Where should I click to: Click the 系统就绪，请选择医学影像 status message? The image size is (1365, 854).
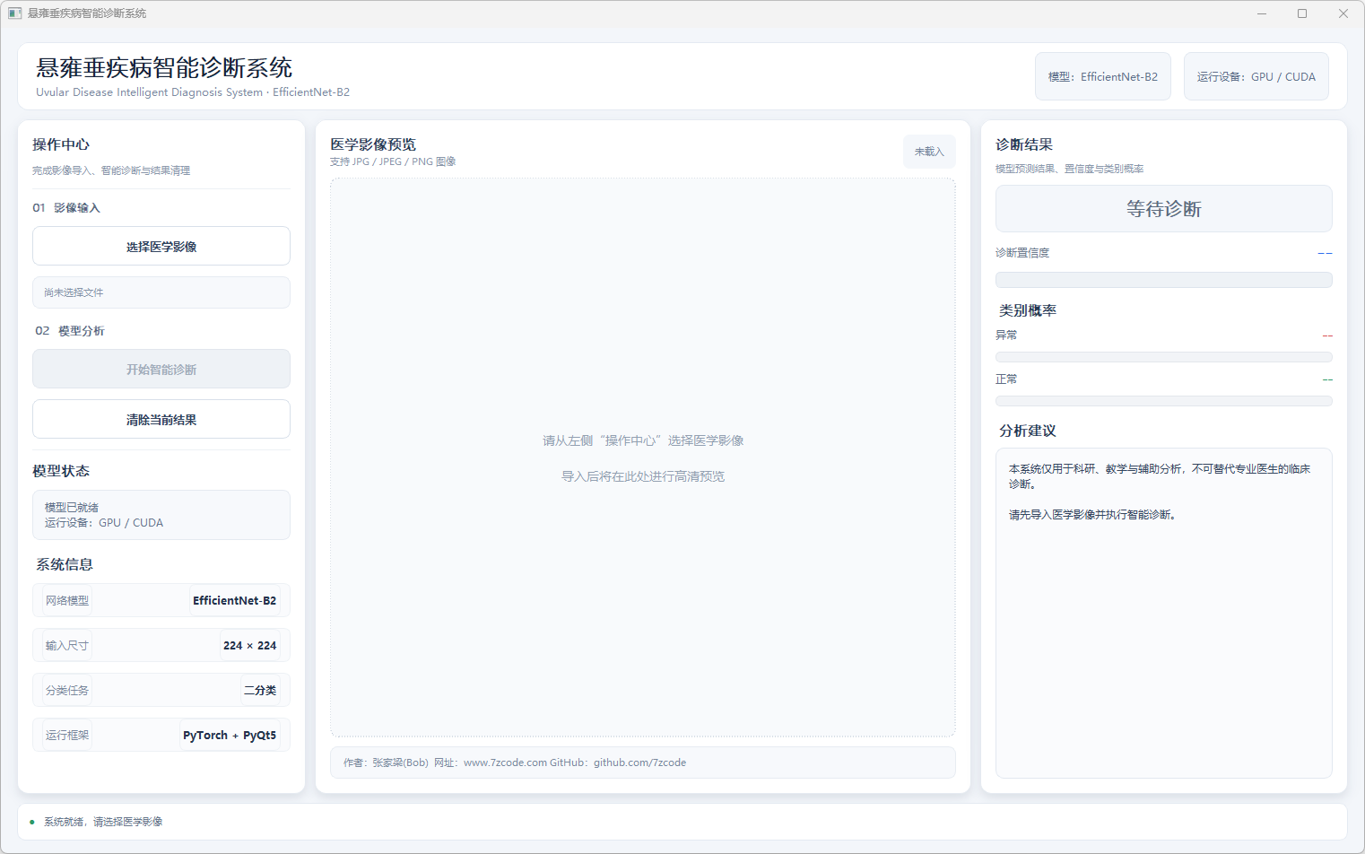[103, 822]
